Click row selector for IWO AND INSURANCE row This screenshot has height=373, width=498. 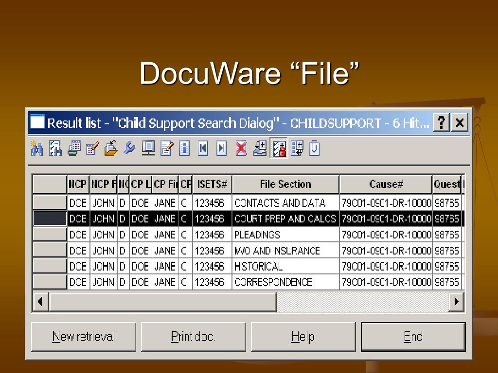coord(50,250)
